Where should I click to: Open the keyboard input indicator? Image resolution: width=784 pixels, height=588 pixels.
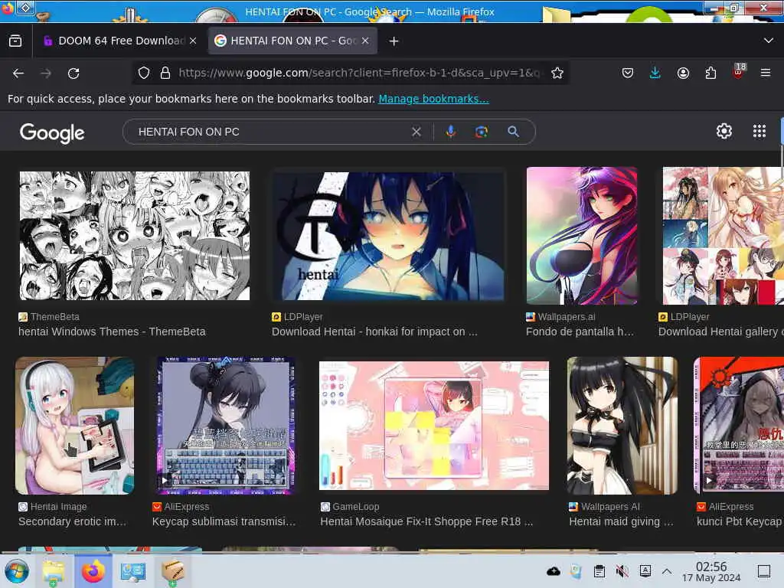tap(645, 570)
